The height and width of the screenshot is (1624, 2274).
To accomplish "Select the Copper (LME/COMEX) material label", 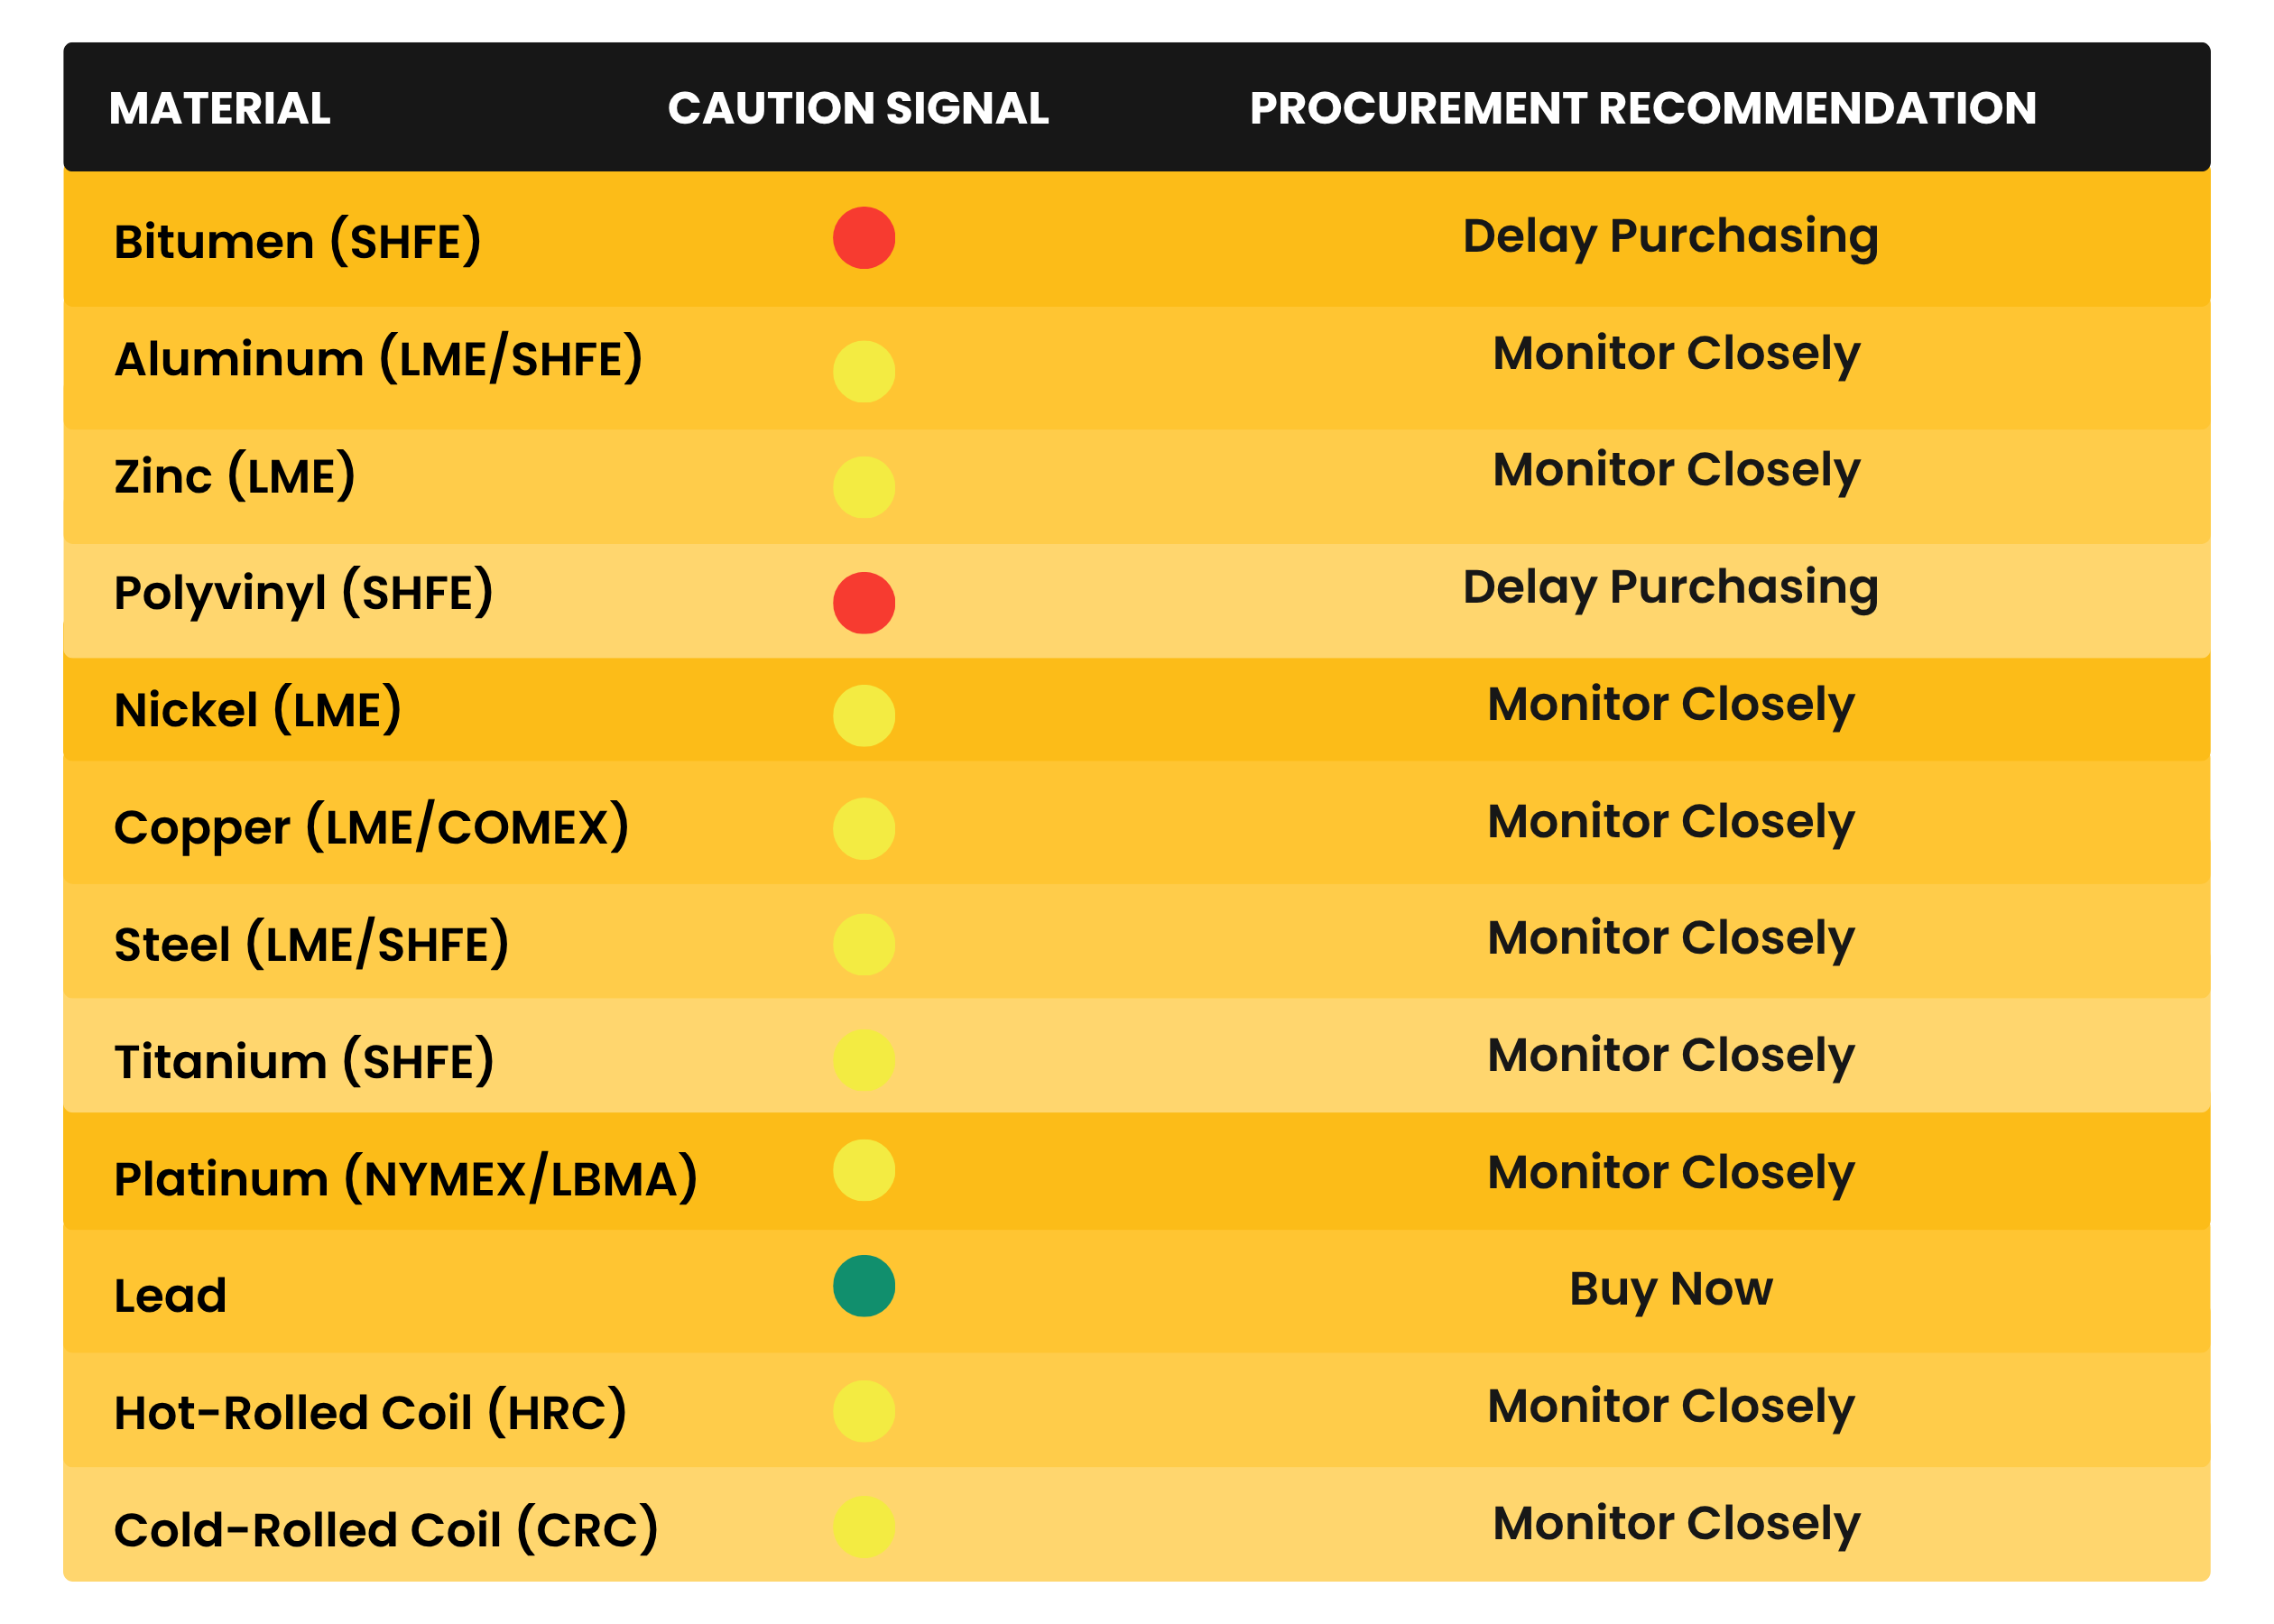I will pos(371,827).
